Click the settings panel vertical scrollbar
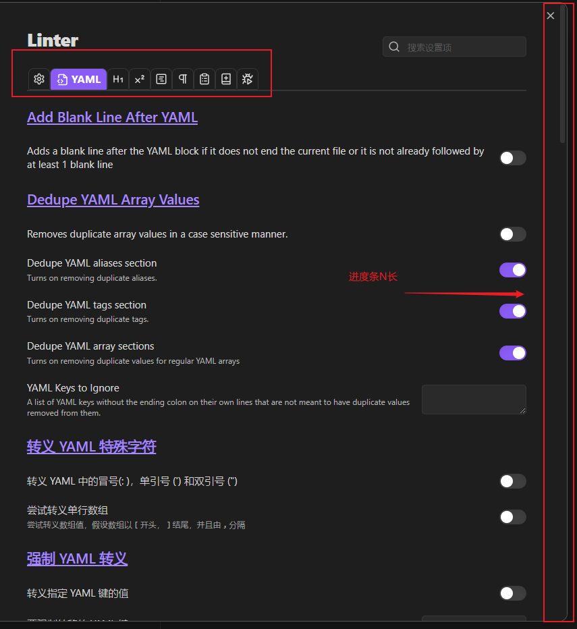This screenshot has width=577, height=629. [x=563, y=74]
